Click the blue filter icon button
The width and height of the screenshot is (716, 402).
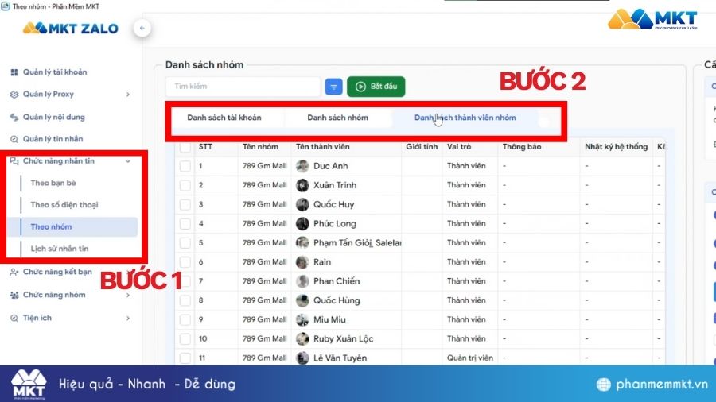pos(334,87)
